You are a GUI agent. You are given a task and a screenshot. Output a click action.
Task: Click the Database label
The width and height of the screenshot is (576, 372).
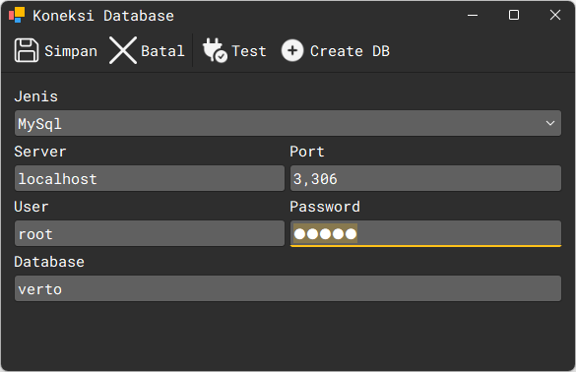(49, 262)
